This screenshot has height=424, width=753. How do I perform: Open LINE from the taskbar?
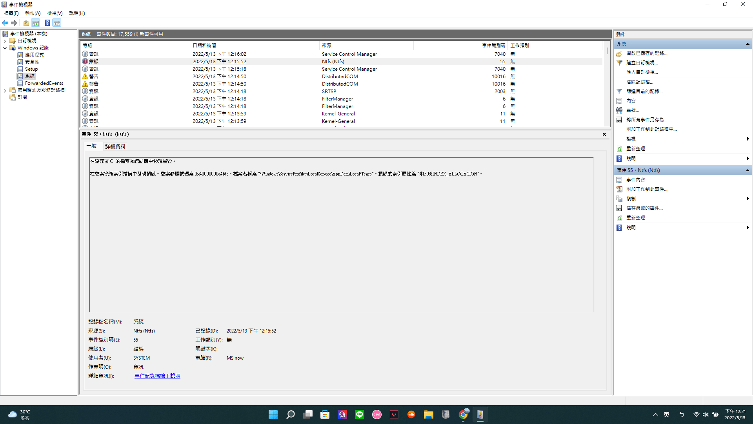pos(360,415)
